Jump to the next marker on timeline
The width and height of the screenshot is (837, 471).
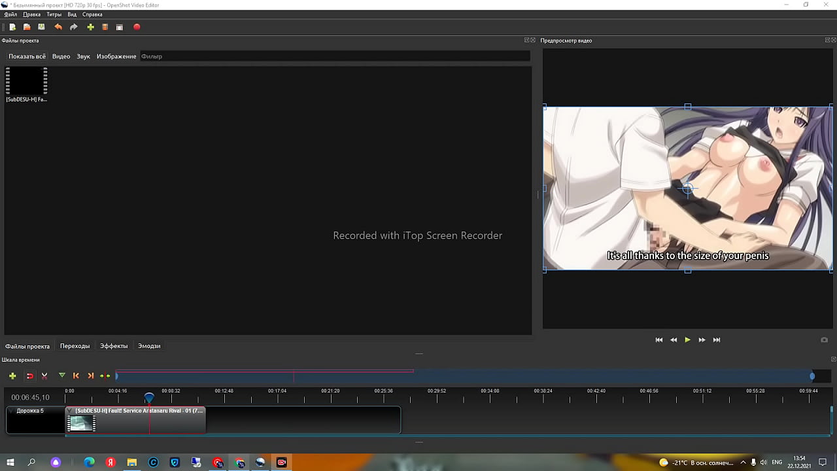pos(90,375)
